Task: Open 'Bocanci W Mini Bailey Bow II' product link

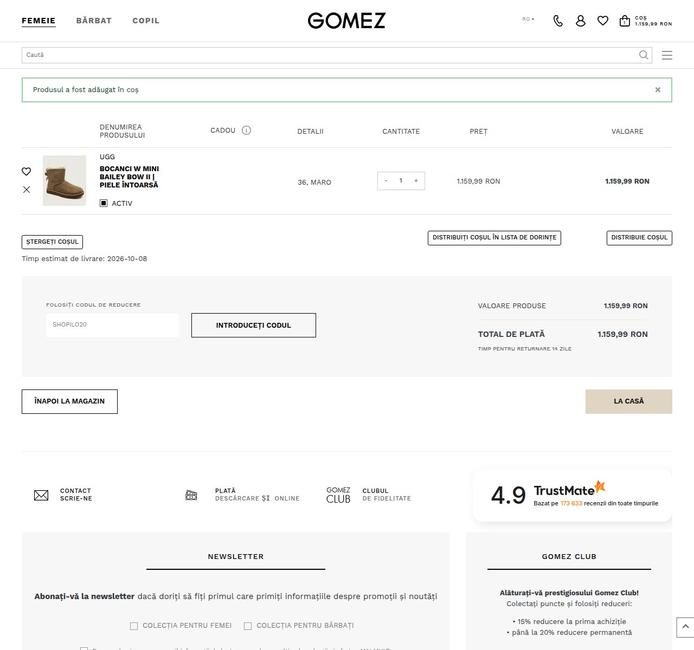Action: pyautogui.click(x=130, y=177)
